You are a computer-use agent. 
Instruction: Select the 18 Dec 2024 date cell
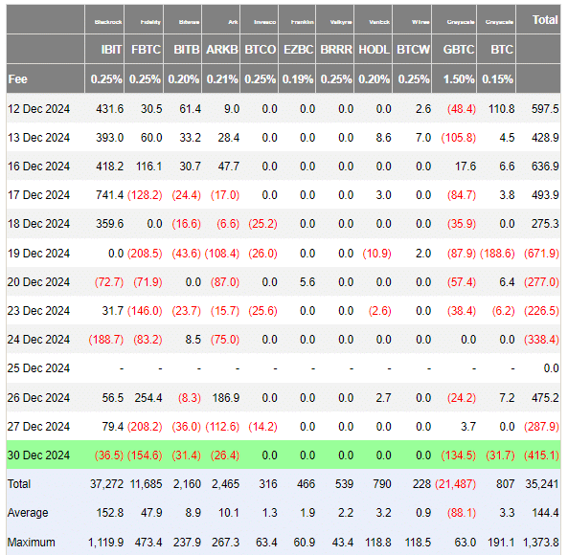(38, 224)
